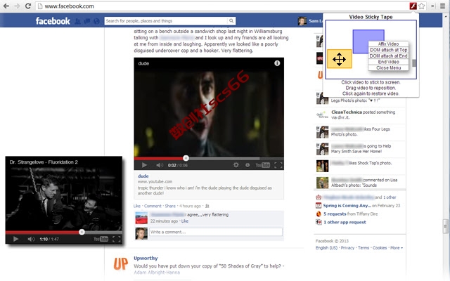Expand the More footer dropdown

(x=397, y=248)
